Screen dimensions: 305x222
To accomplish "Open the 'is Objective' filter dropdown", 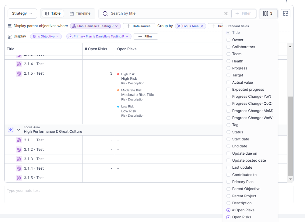I will tap(46, 37).
